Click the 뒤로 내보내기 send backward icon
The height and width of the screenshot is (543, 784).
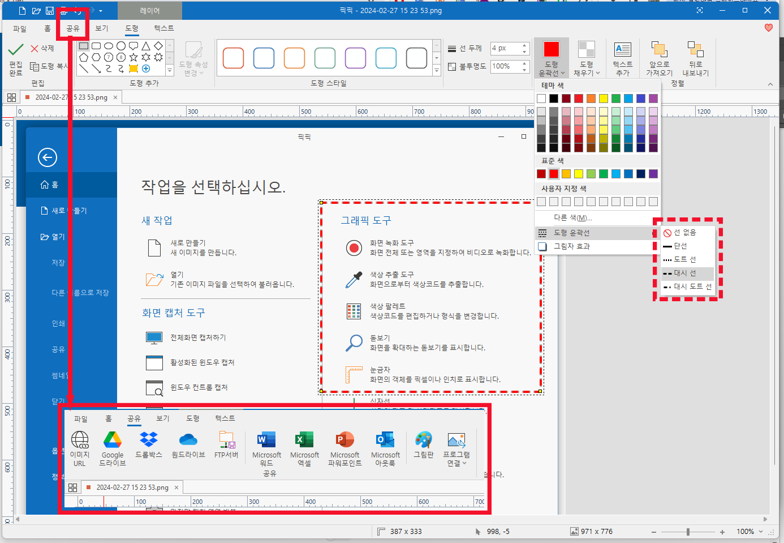coord(695,49)
